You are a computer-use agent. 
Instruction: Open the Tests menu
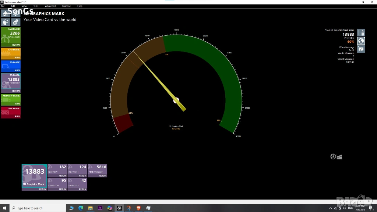click(36, 6)
